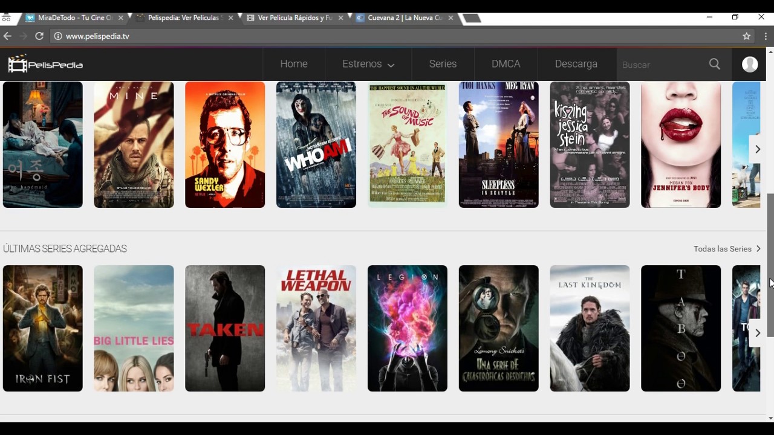Reload the page
The height and width of the screenshot is (435, 774).
[39, 36]
